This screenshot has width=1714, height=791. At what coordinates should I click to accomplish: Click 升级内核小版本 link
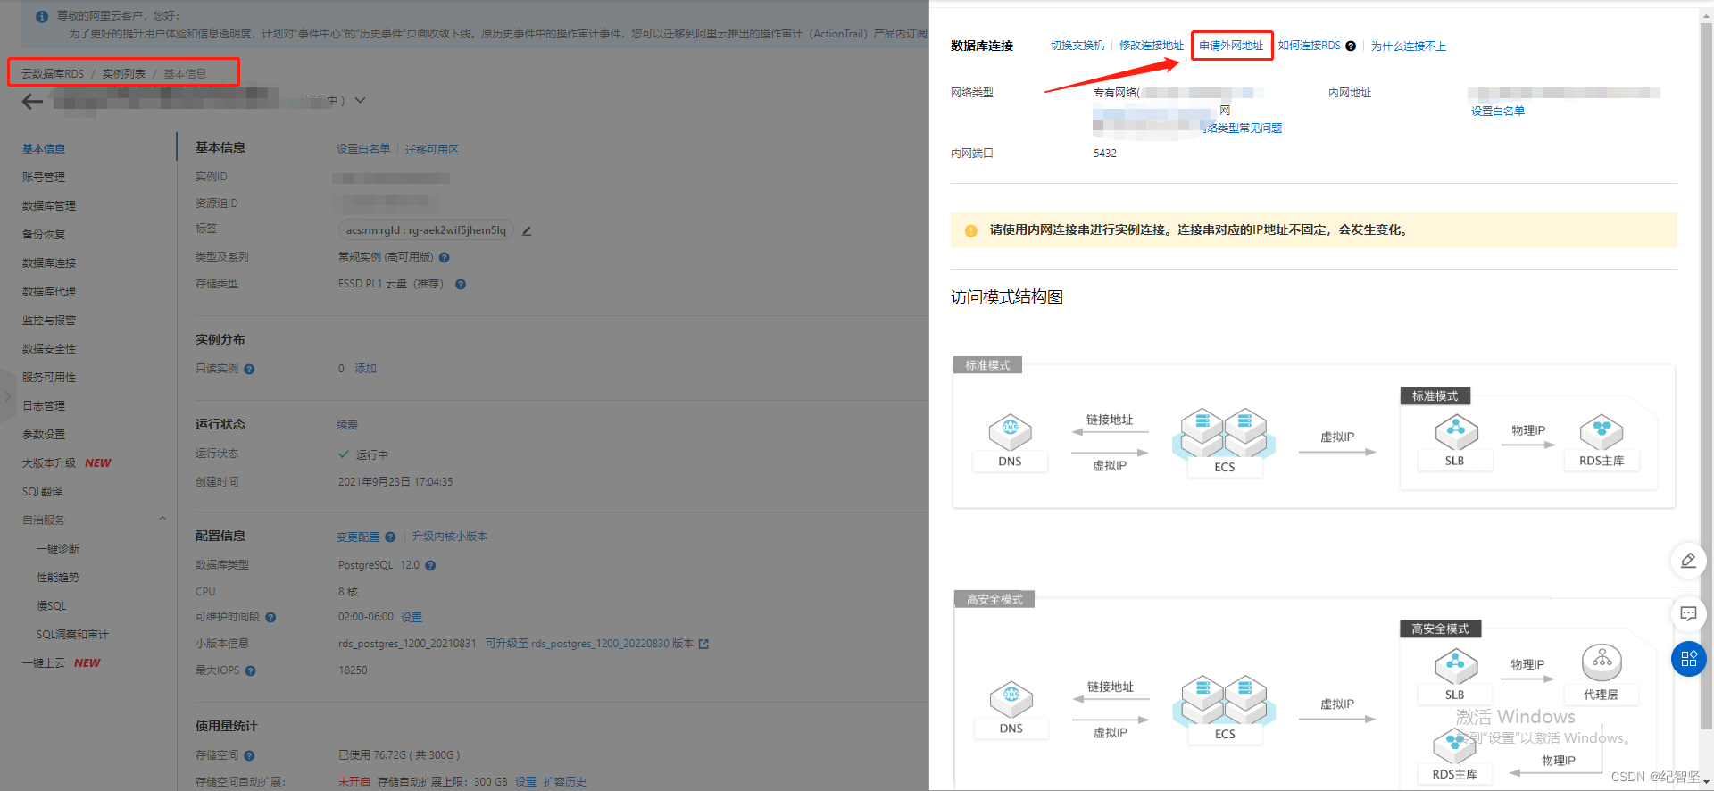pos(450,537)
